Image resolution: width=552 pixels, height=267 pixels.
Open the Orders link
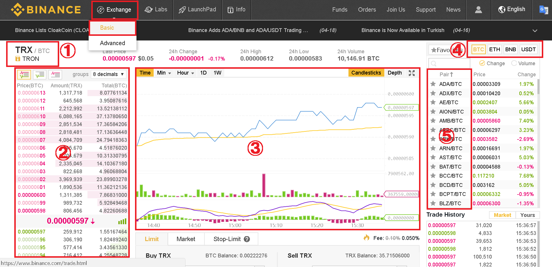pyautogui.click(x=367, y=10)
